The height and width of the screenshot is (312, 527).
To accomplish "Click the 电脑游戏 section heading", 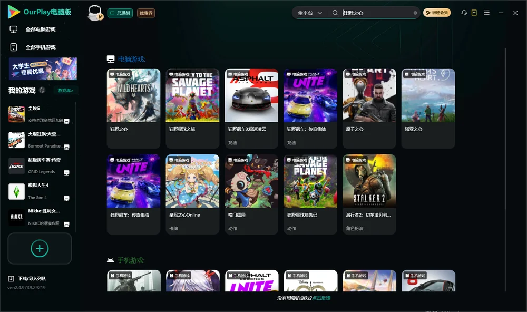I will tap(131, 59).
